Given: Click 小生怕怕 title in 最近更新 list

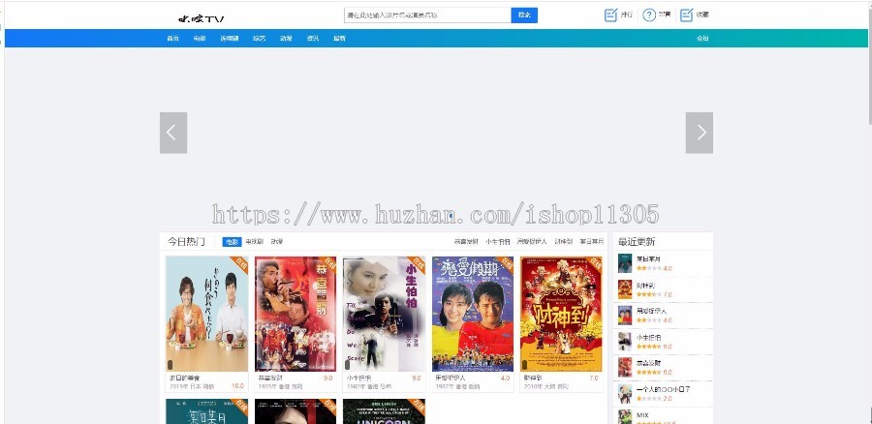Looking at the screenshot, I should click(648, 337).
